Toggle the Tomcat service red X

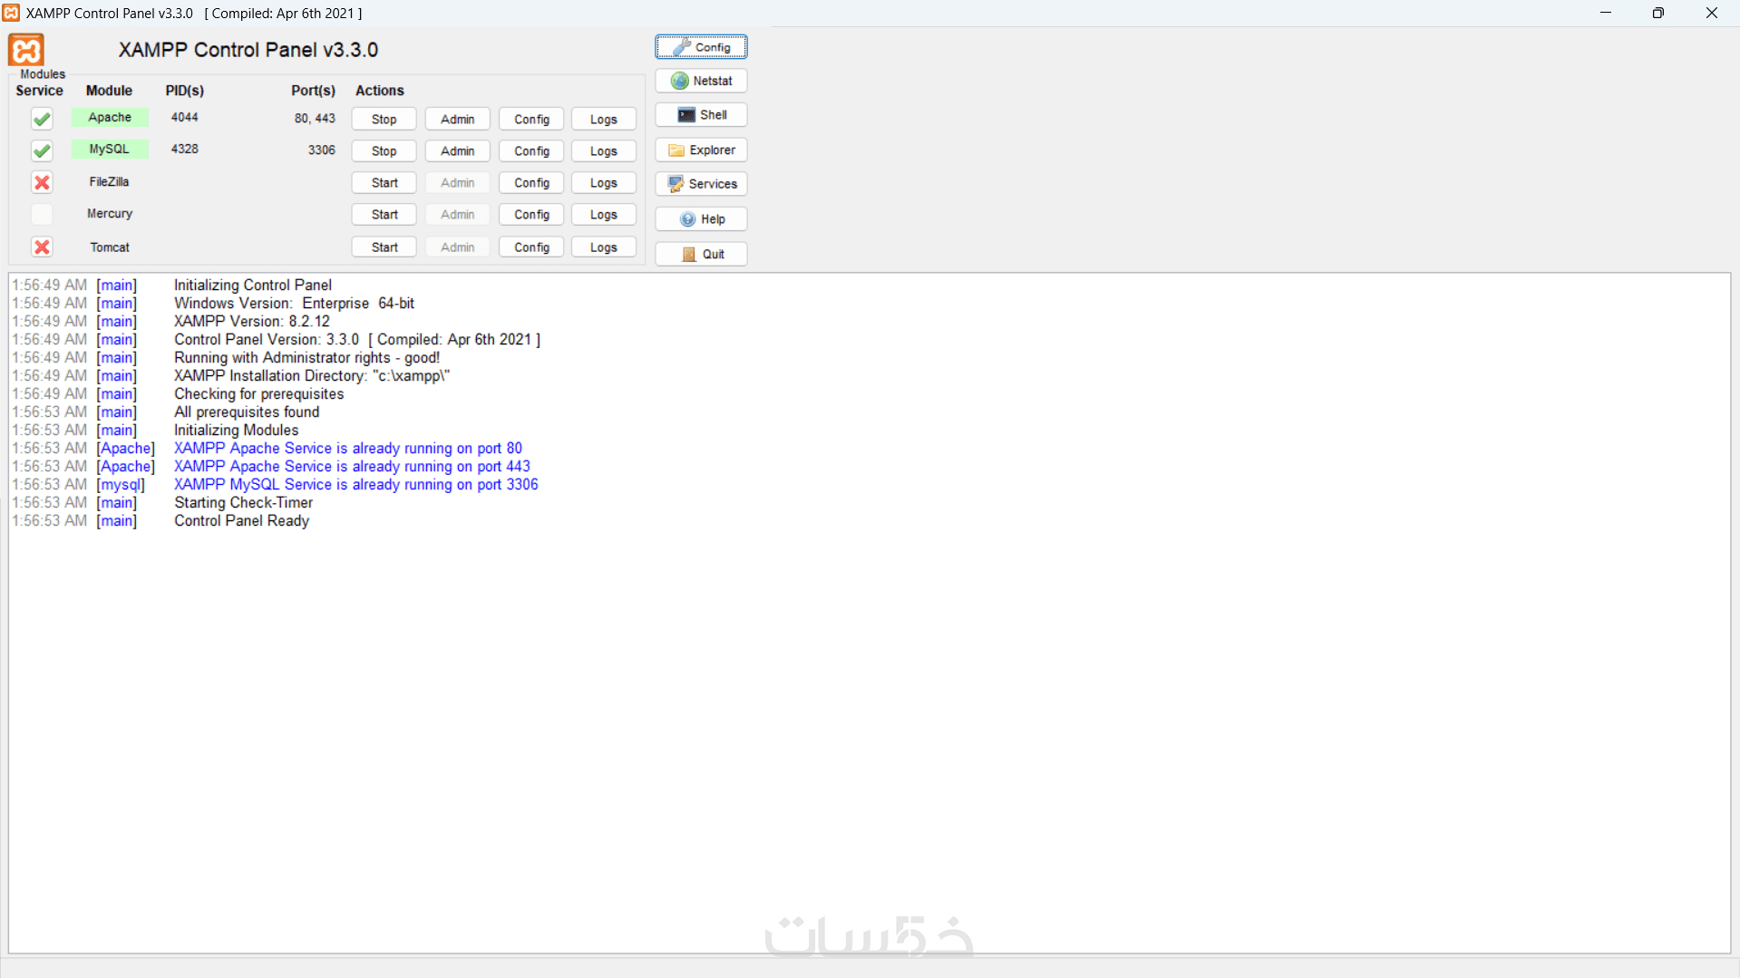[42, 247]
